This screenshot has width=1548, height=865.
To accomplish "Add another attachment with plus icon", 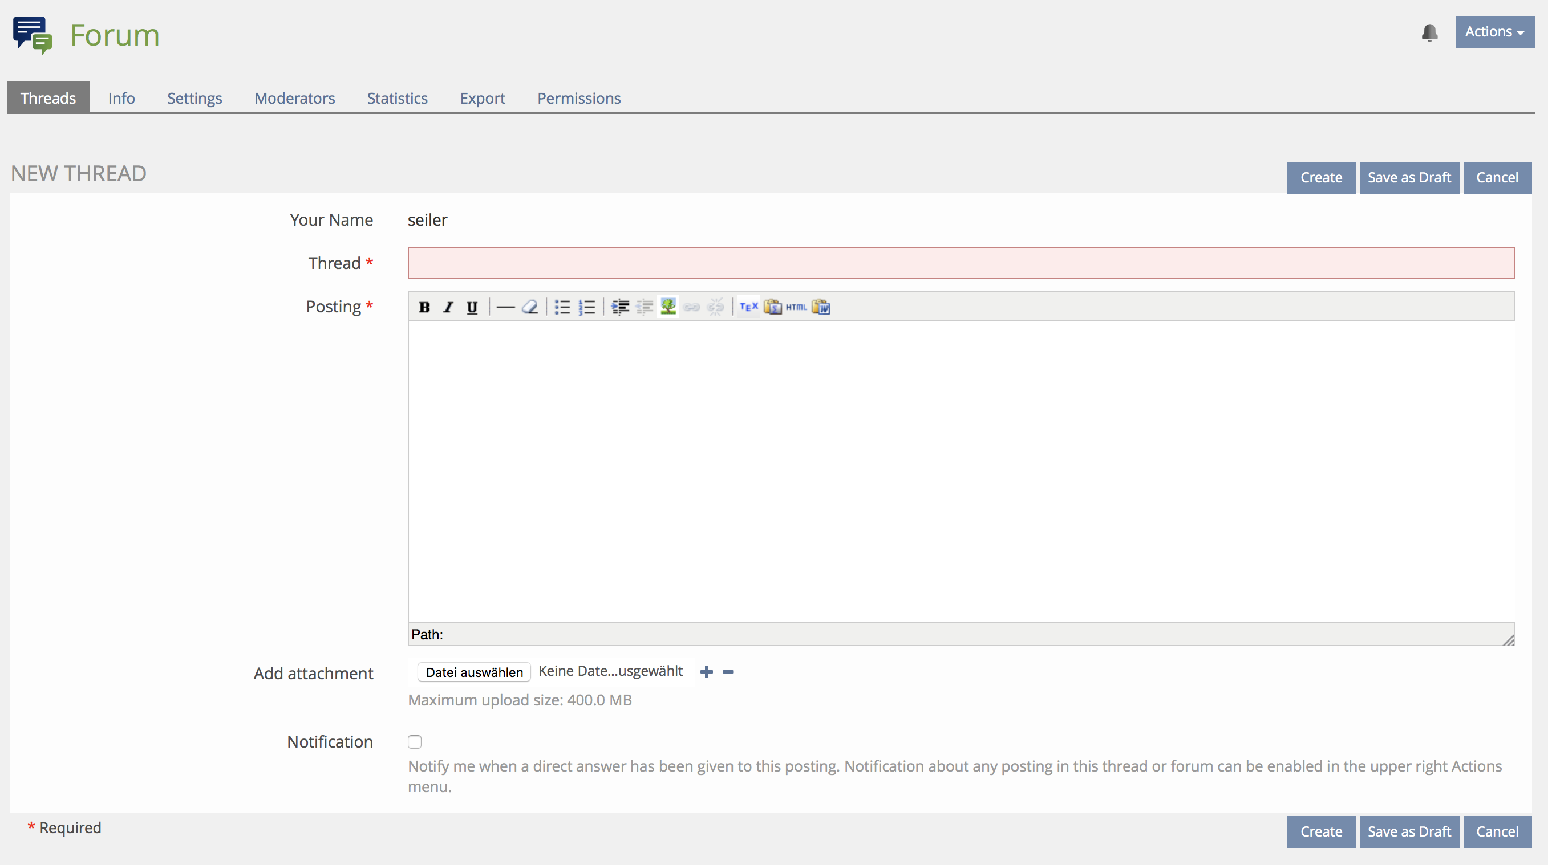I will [x=707, y=672].
